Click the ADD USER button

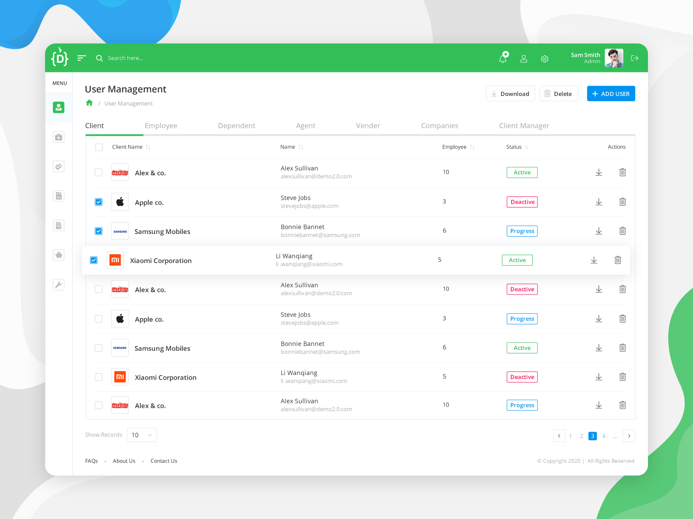[611, 93]
